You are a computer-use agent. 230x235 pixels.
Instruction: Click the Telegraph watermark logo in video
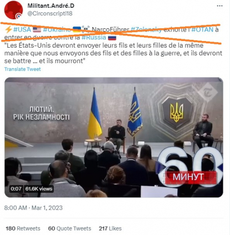(x=208, y=92)
